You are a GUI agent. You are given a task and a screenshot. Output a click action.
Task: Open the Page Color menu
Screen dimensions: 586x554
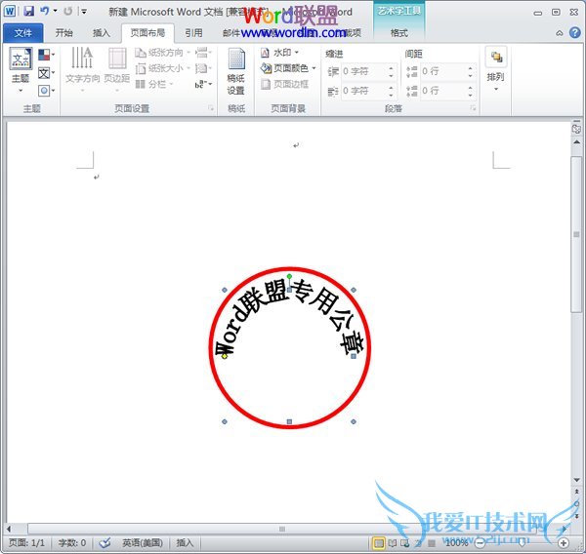pos(288,68)
